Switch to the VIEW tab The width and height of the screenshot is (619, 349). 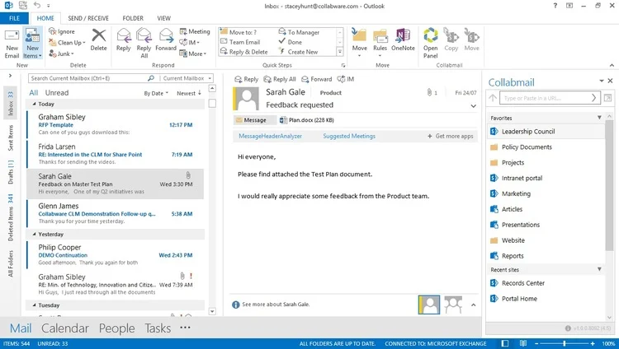[164, 18]
